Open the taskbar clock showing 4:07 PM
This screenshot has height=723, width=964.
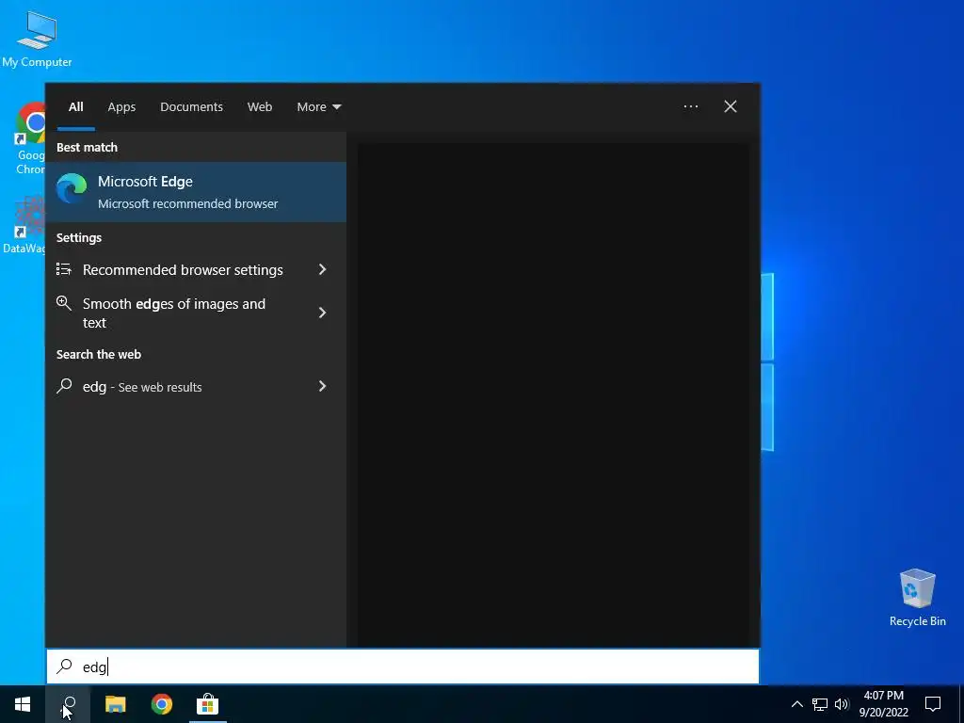(x=883, y=704)
